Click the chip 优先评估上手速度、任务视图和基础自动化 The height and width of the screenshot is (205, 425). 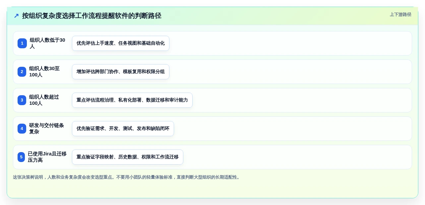121,43
